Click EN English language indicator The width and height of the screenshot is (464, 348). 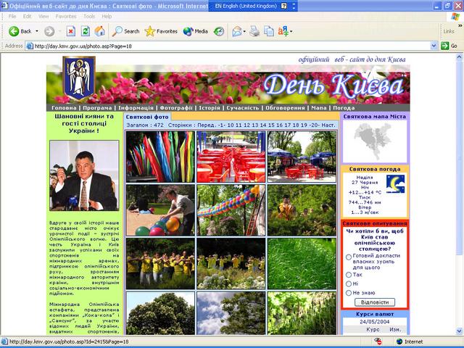pos(246,6)
